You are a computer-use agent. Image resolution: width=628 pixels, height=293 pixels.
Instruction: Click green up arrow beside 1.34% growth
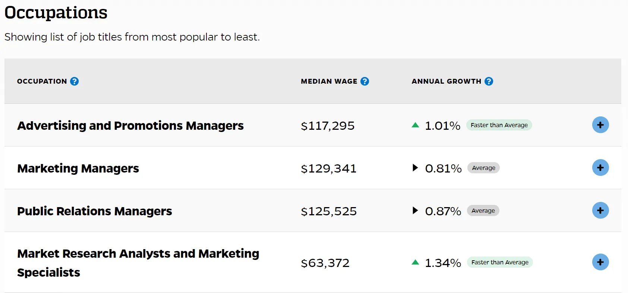tap(415, 263)
